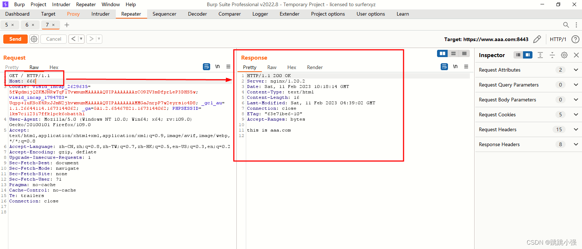The image size is (582, 249).
Task: Click response body text 'this is aaa.com'
Action: tap(269, 130)
